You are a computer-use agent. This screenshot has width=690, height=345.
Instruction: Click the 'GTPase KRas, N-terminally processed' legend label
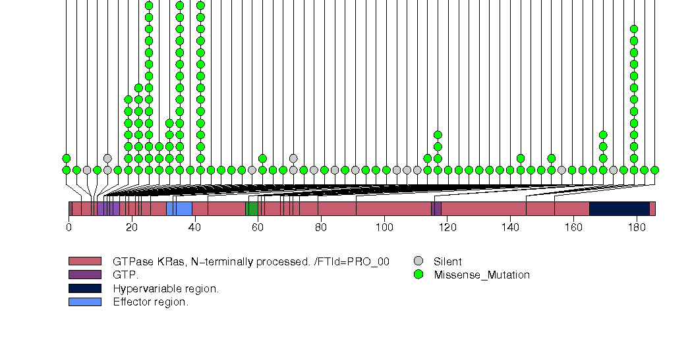(x=250, y=261)
